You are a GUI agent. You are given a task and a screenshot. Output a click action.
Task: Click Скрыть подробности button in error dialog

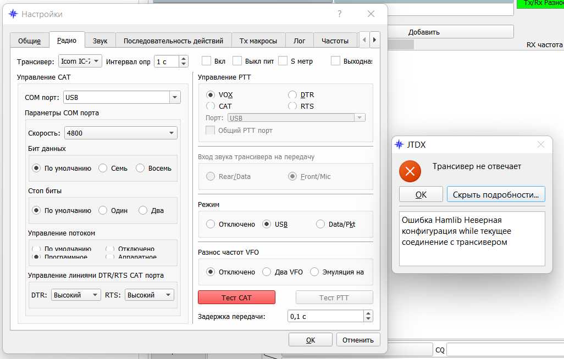(x=496, y=194)
